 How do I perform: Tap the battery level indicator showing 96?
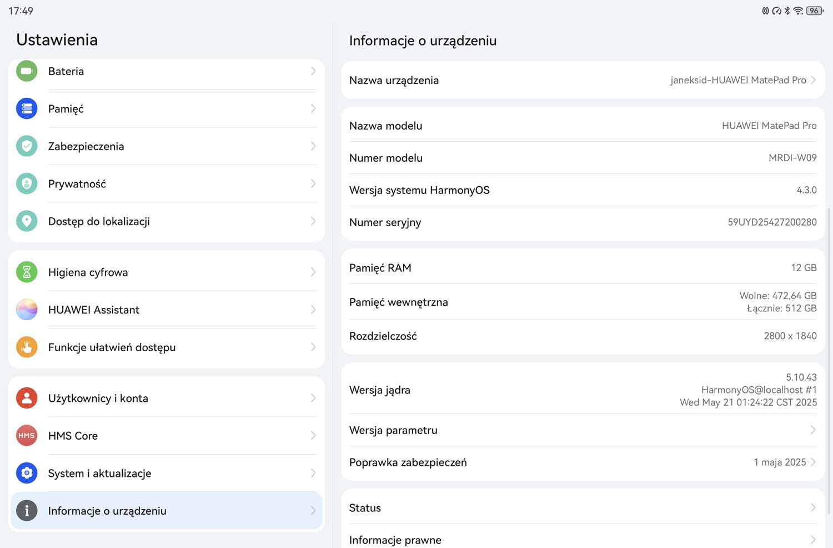(x=815, y=11)
